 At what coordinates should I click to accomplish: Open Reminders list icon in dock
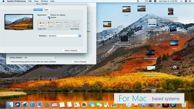pos(69,104)
